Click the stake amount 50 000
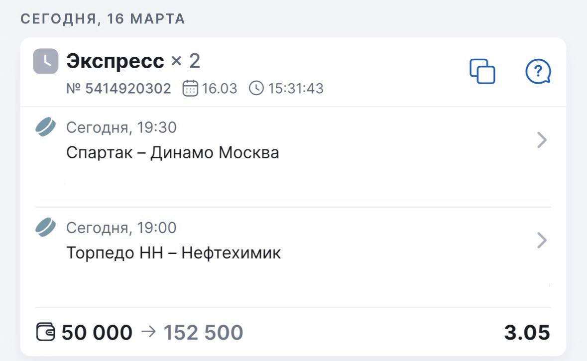 point(97,333)
